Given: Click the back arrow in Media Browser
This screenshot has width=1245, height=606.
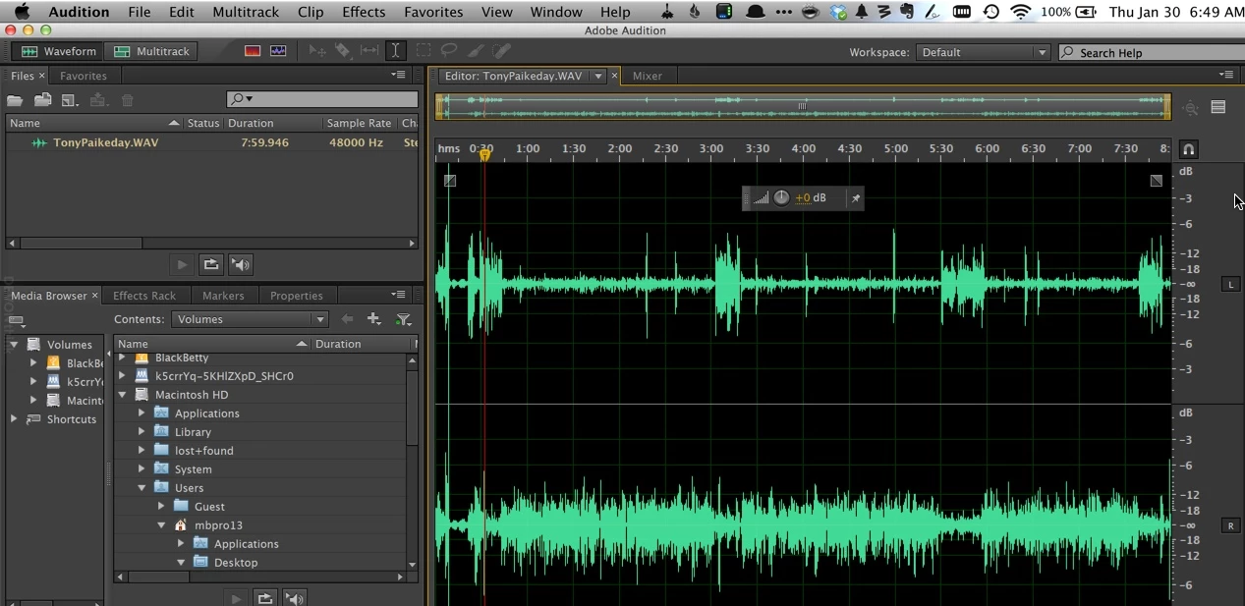Looking at the screenshot, I should click(346, 319).
